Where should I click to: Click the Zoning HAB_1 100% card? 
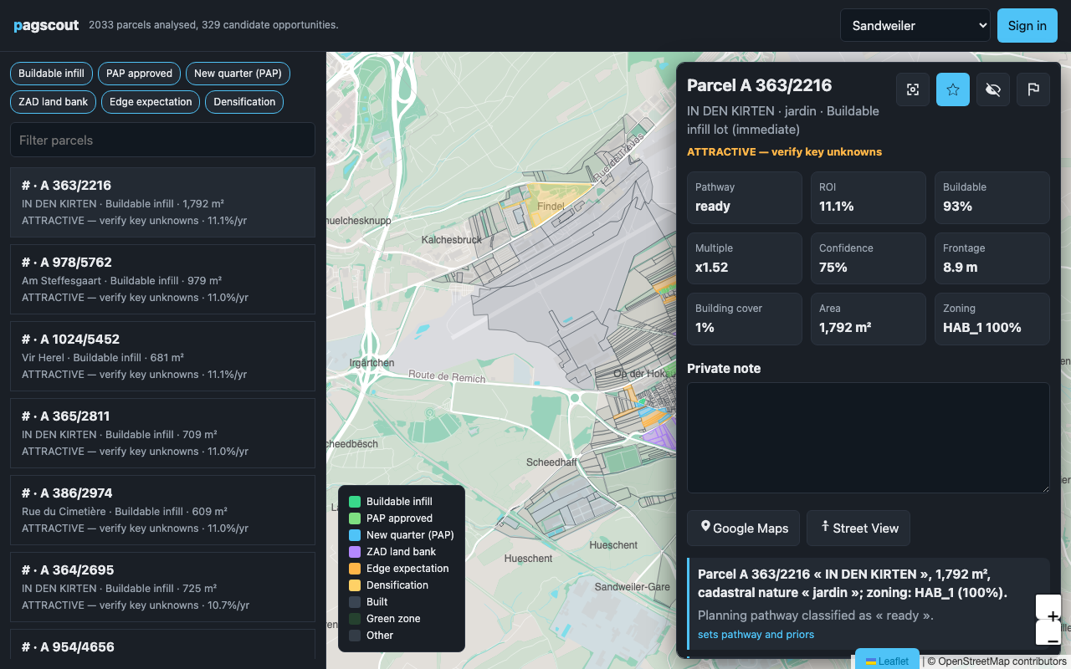(992, 319)
